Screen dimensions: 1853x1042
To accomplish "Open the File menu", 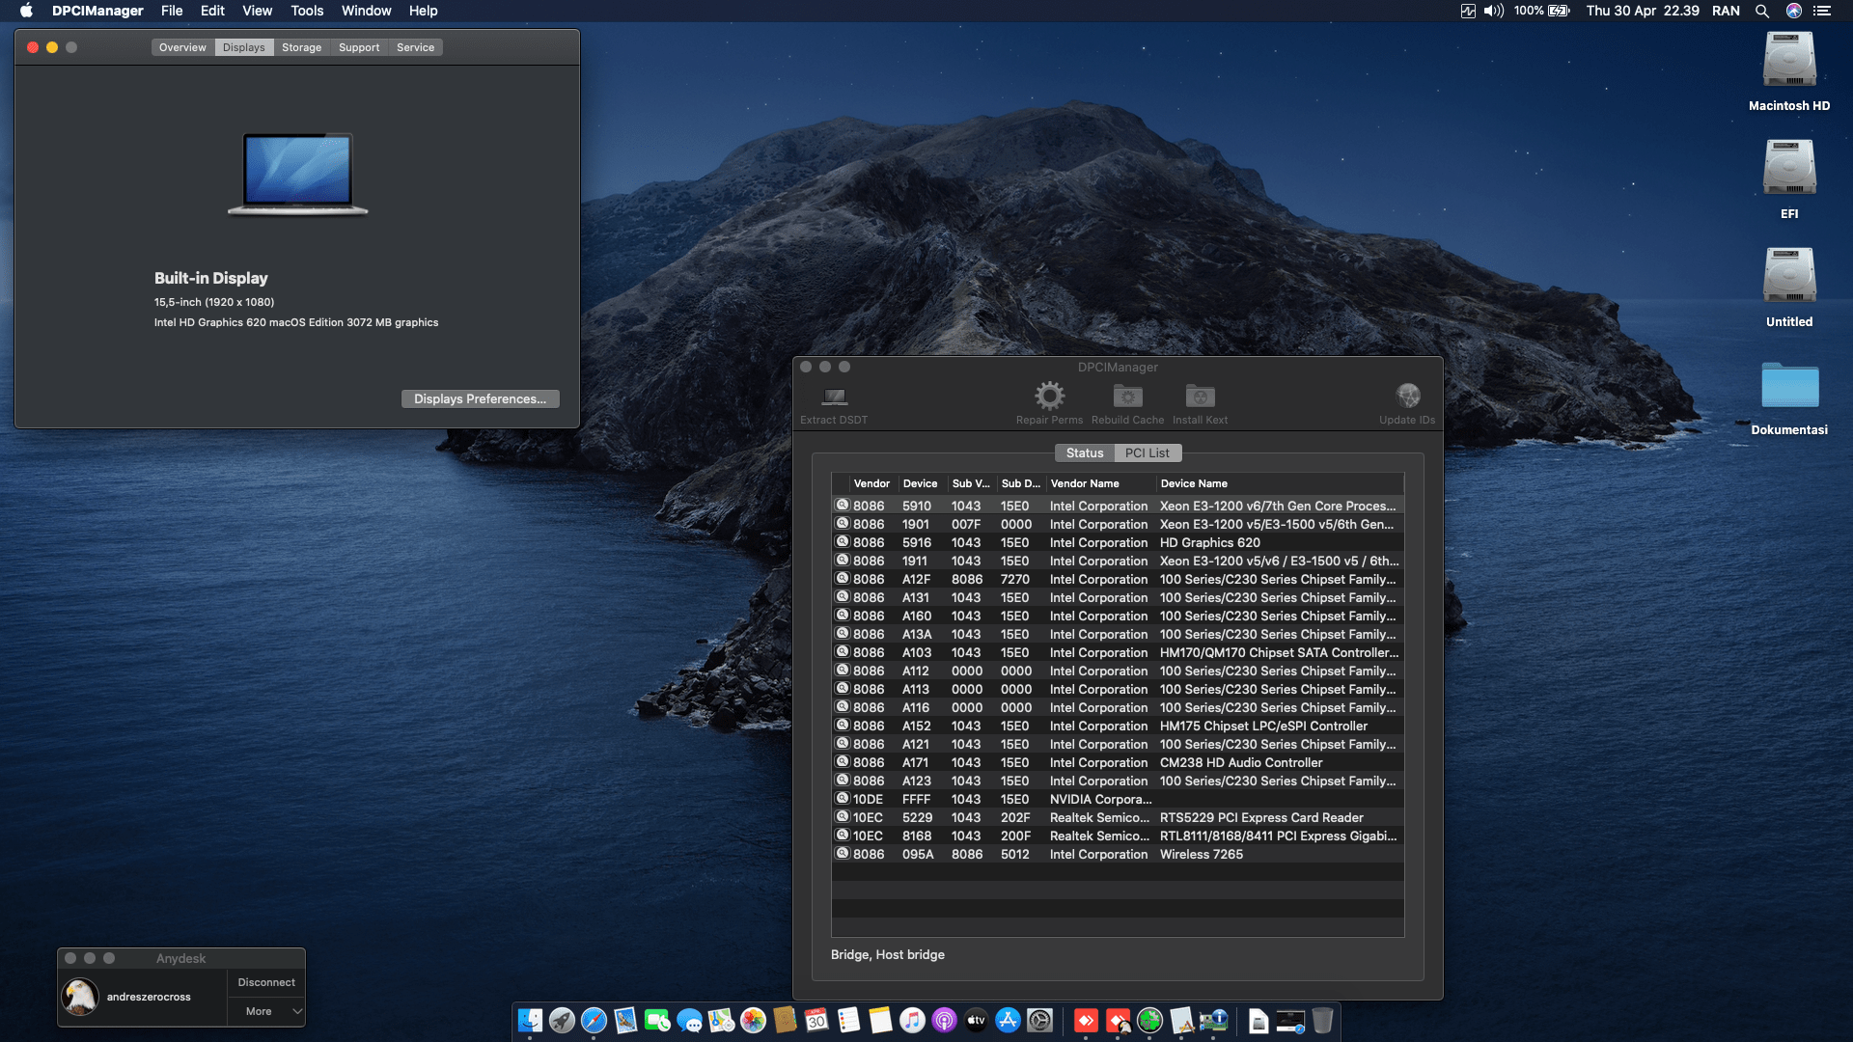I will coord(172,11).
